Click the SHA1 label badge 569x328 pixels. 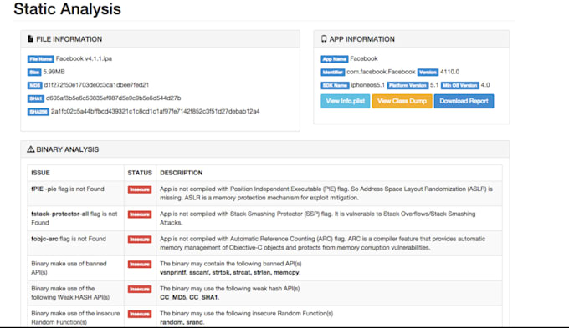click(x=35, y=98)
